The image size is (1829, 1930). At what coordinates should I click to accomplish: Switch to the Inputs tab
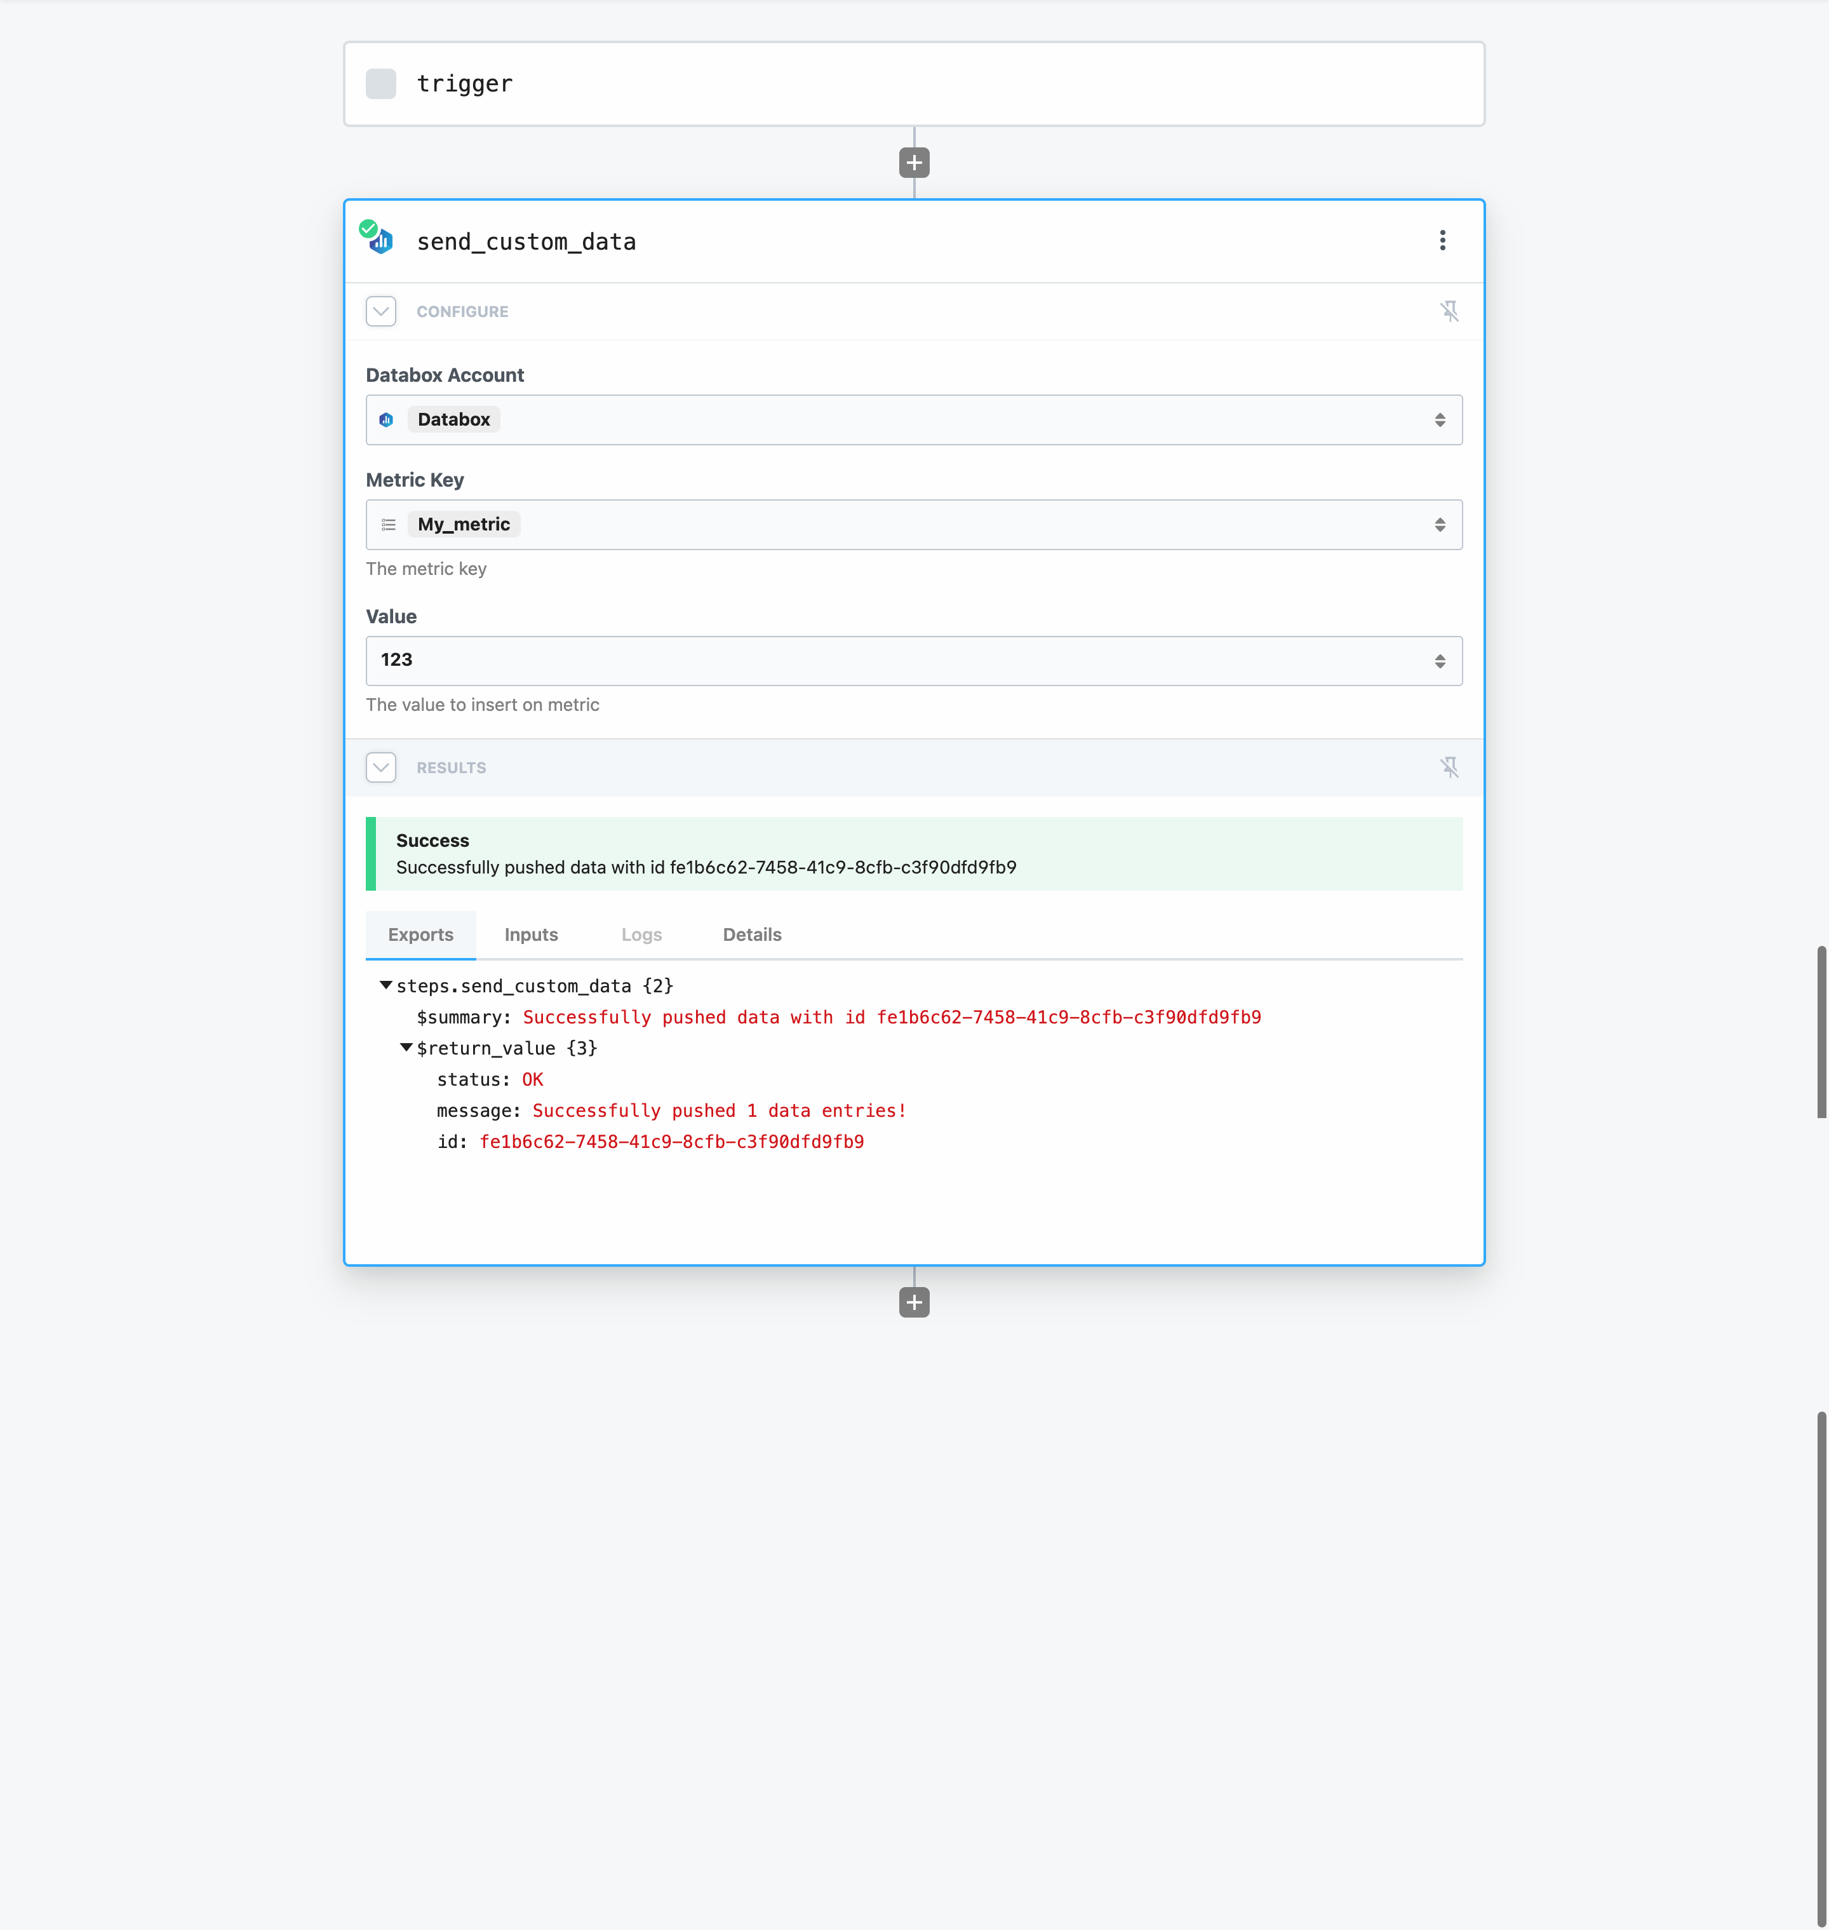click(x=532, y=935)
